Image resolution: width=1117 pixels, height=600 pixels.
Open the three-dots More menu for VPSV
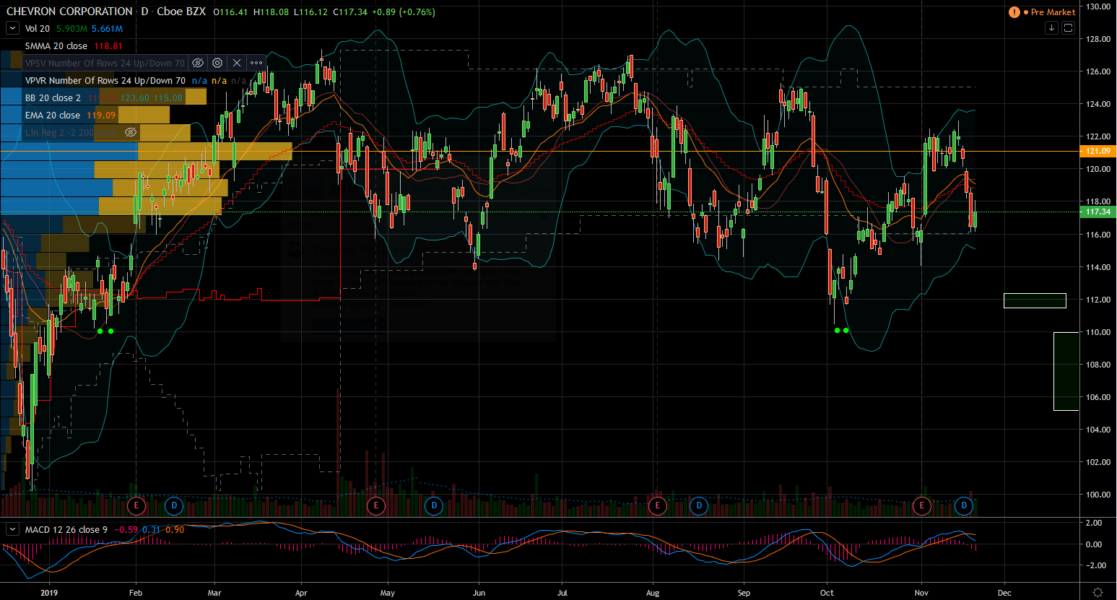click(x=256, y=63)
